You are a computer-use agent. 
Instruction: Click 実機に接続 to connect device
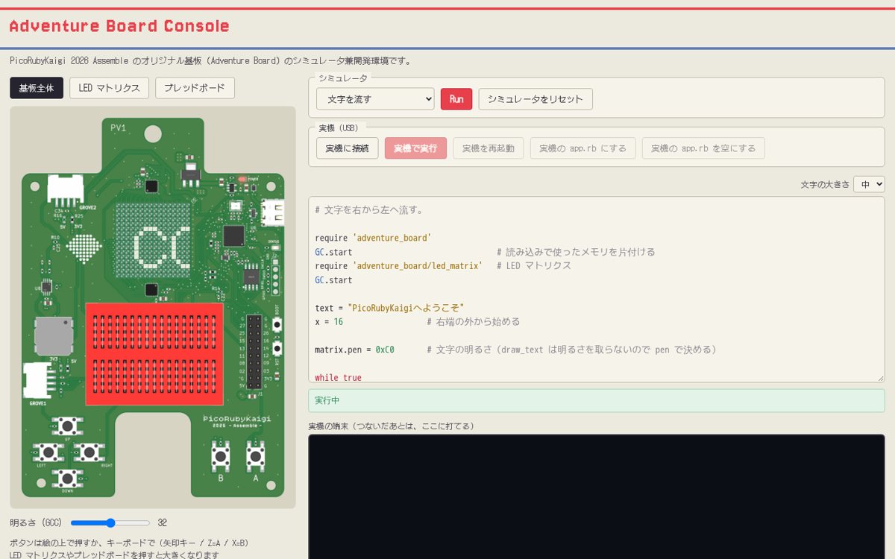pyautogui.click(x=348, y=148)
